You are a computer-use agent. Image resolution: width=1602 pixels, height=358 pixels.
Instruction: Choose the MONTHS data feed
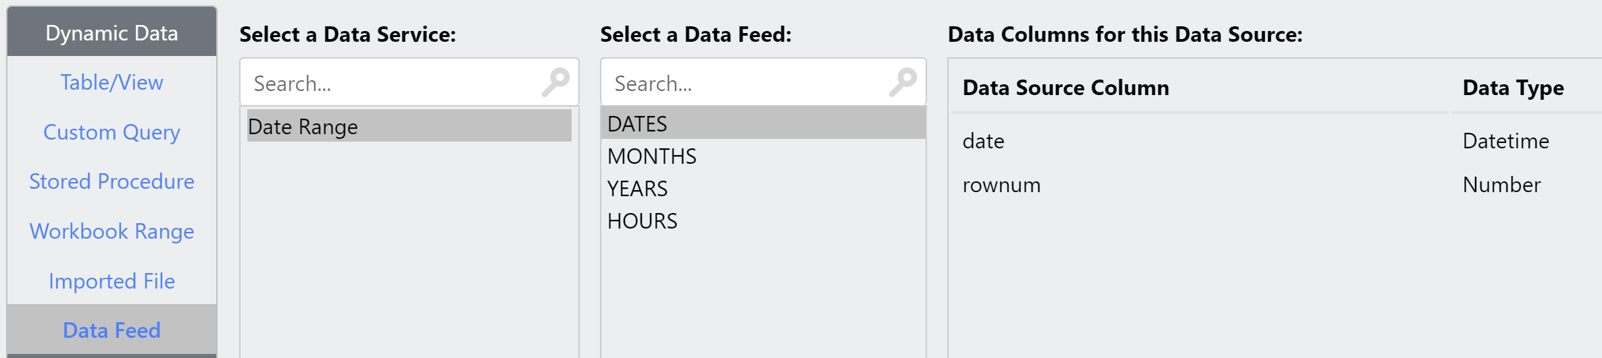[x=763, y=156]
